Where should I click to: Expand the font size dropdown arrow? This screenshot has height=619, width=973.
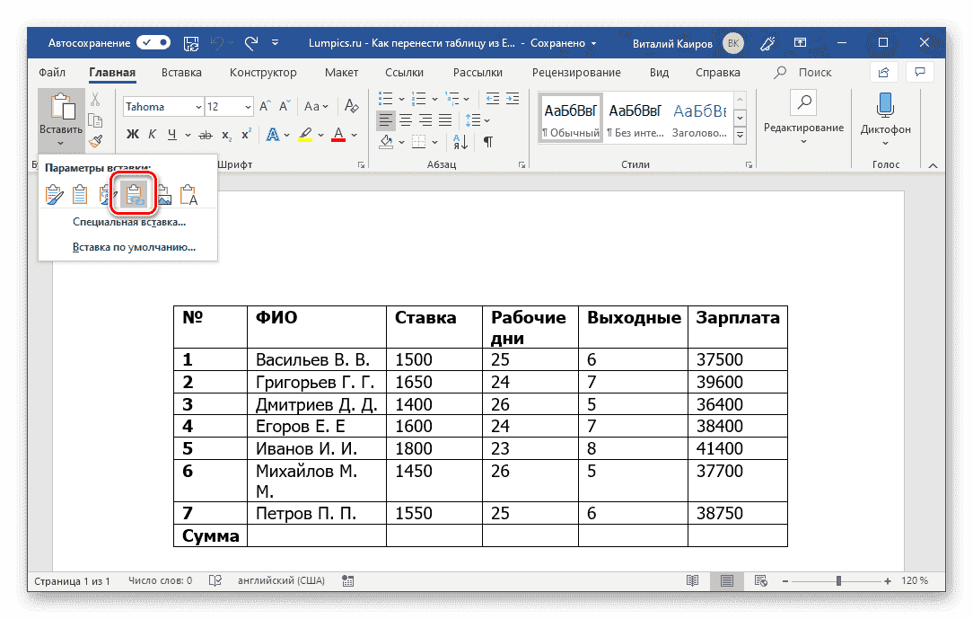(248, 106)
